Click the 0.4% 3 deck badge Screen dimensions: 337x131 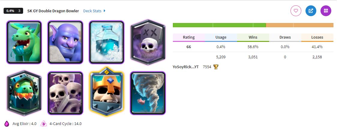tap(13, 11)
